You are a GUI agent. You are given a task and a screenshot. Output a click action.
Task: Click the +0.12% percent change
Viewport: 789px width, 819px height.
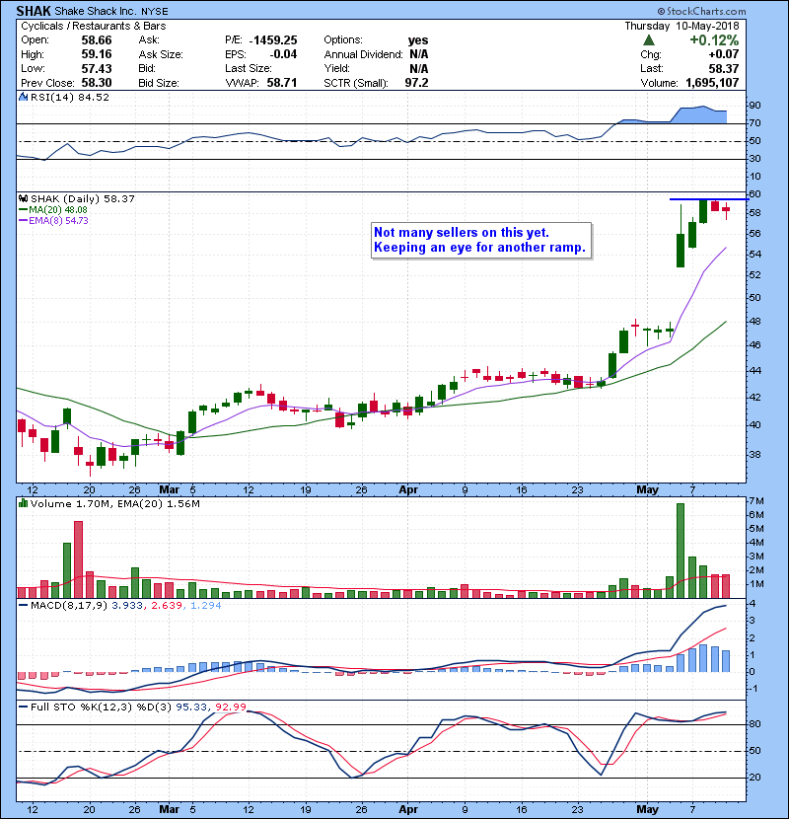[714, 40]
